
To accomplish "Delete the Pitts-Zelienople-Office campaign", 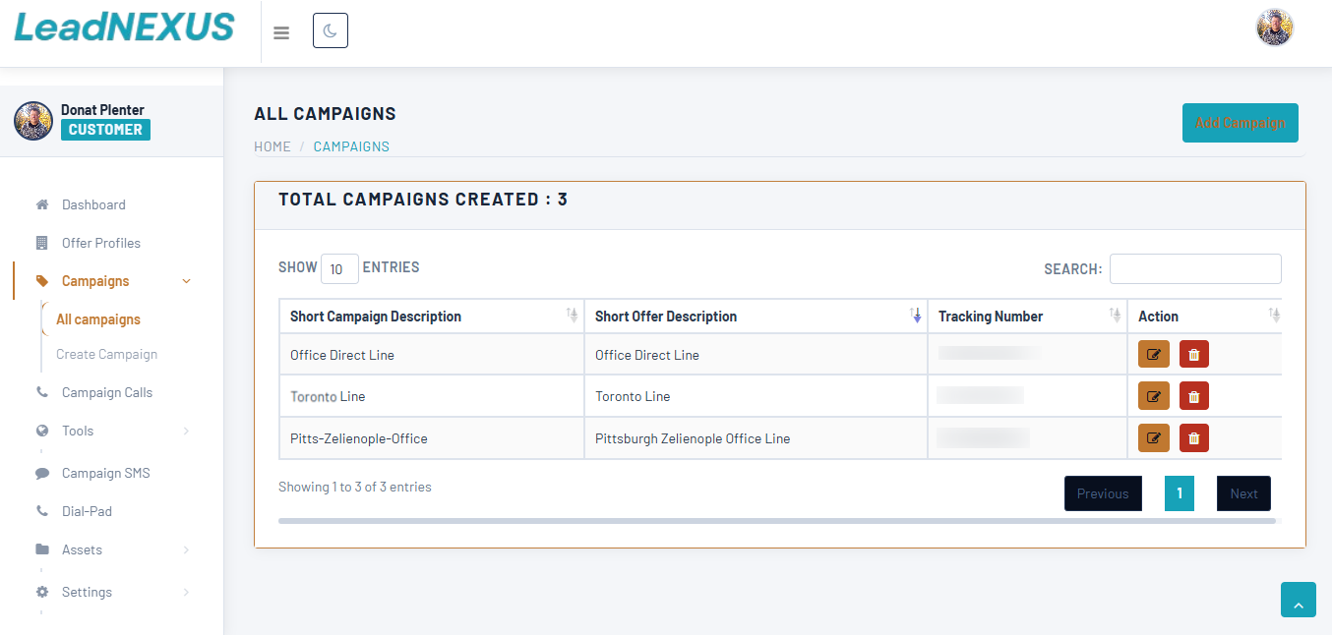I will pyautogui.click(x=1193, y=438).
